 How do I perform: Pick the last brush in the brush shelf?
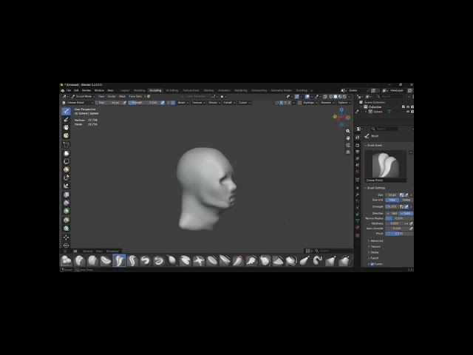(x=344, y=260)
